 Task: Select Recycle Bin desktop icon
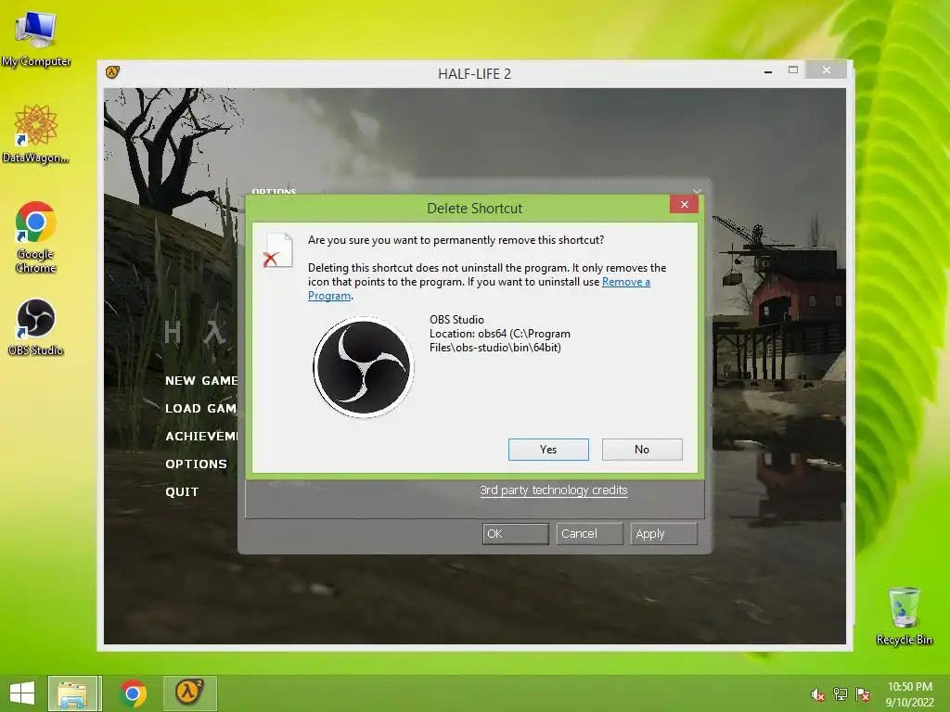(x=904, y=616)
